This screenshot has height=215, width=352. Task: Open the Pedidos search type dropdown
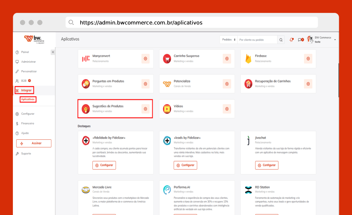point(229,40)
